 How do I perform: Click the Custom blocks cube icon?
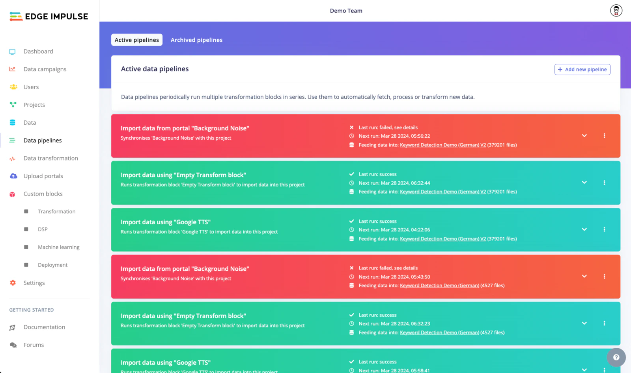click(x=12, y=194)
